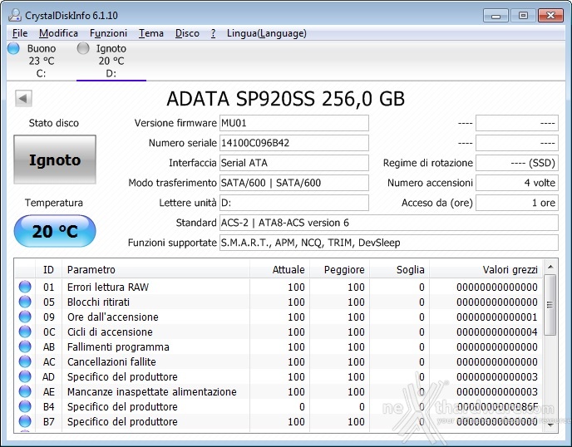Viewport: 572px width, 447px height.
Task: Click status icon for attribute 09
Action: pos(25,317)
